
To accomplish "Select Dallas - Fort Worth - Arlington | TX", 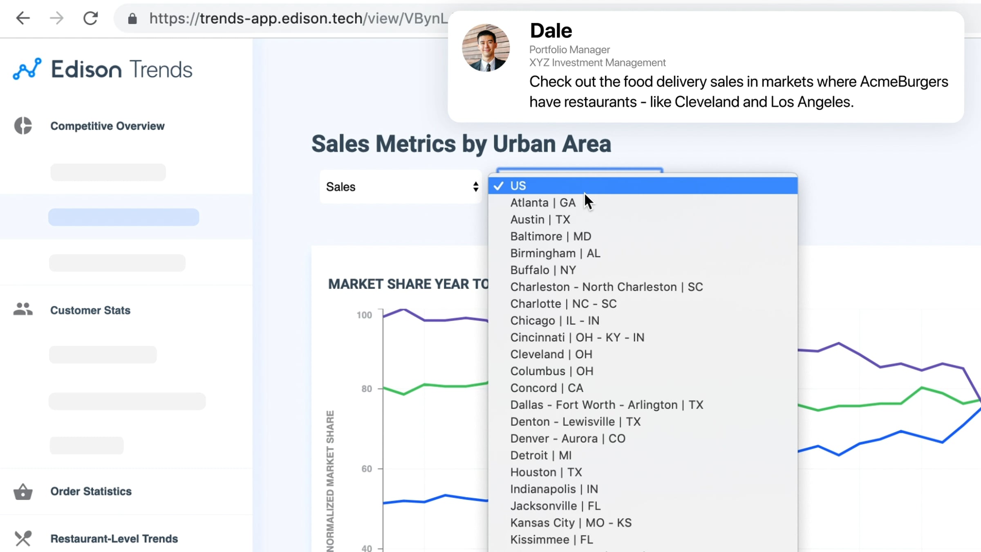I will point(607,405).
